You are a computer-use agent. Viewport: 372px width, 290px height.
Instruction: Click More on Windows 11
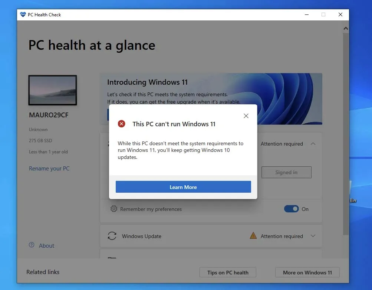tap(307, 272)
